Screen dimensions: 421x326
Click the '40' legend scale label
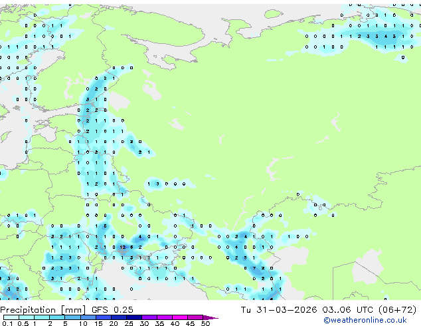(175, 323)
